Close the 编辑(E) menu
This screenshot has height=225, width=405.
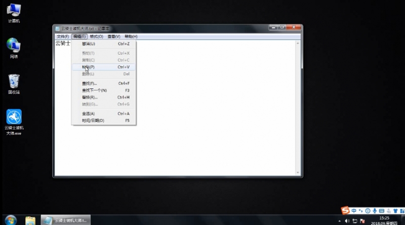click(79, 36)
